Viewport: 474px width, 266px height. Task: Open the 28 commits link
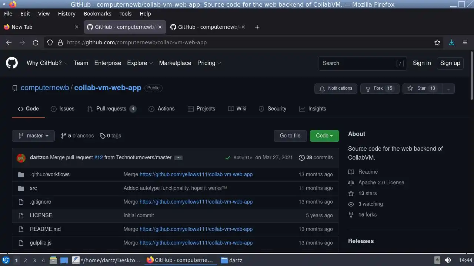tap(316, 157)
